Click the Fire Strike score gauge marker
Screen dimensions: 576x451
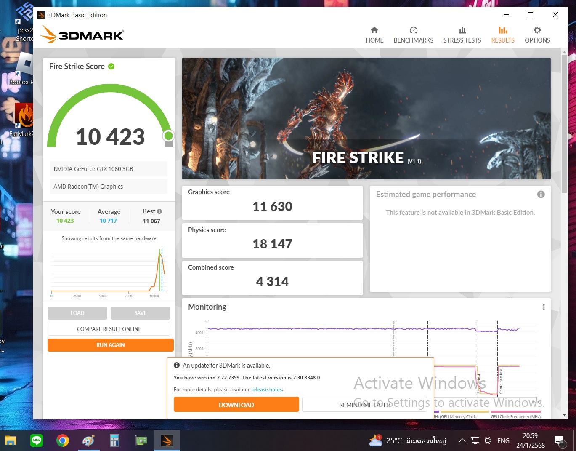coord(169,136)
